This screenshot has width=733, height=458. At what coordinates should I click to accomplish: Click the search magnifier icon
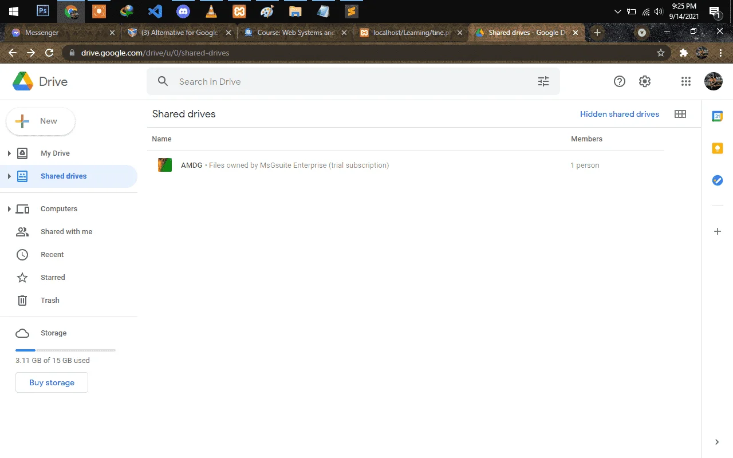pyautogui.click(x=163, y=81)
